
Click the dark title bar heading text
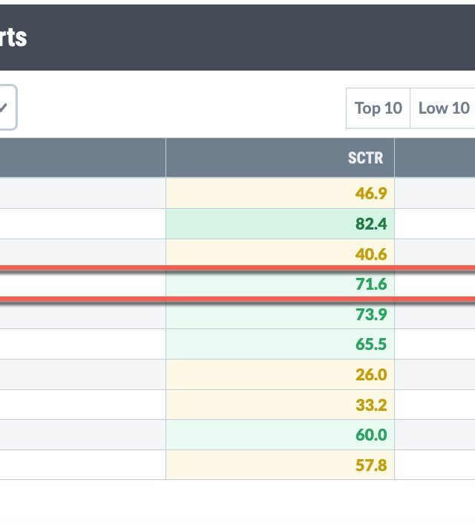[x=13, y=36]
